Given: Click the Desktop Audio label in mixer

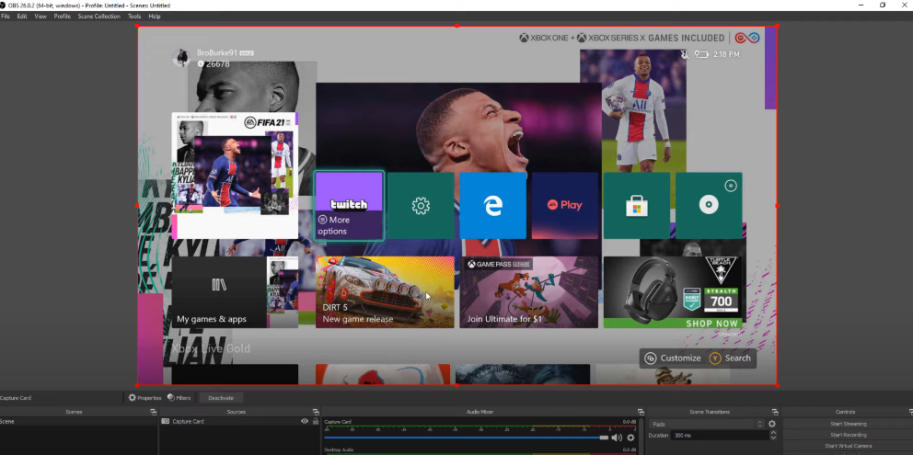Looking at the screenshot, I should [337, 449].
